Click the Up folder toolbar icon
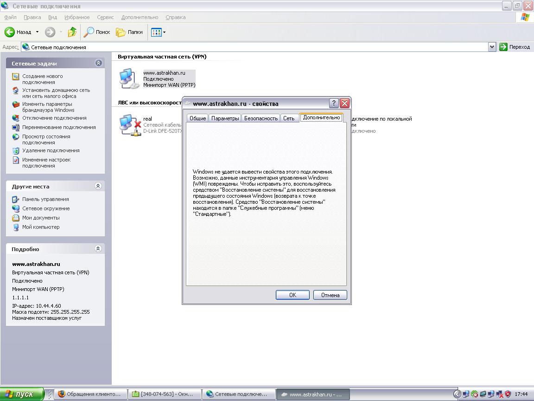The height and width of the screenshot is (401, 534). 72,32
